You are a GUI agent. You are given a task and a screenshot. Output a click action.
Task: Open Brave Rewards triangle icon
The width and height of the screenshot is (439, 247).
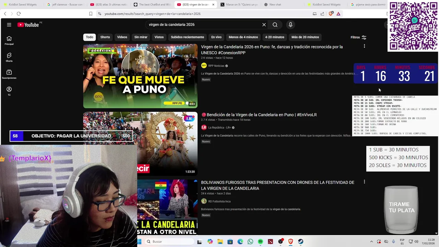(339, 14)
